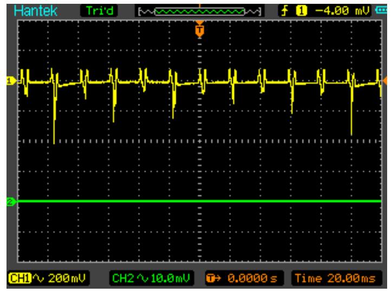Click the CH2 label in the bottom bar

click(x=123, y=278)
